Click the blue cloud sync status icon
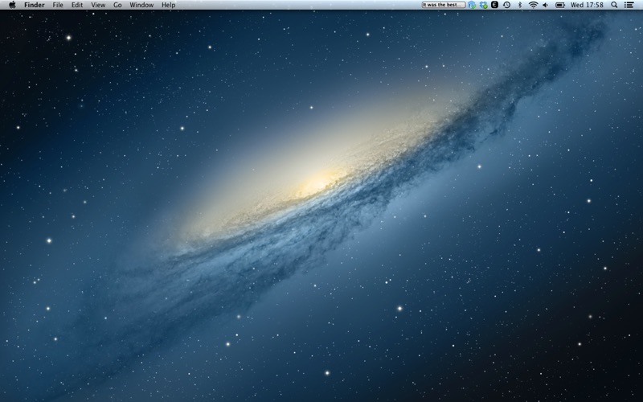The image size is (643, 402). click(483, 5)
